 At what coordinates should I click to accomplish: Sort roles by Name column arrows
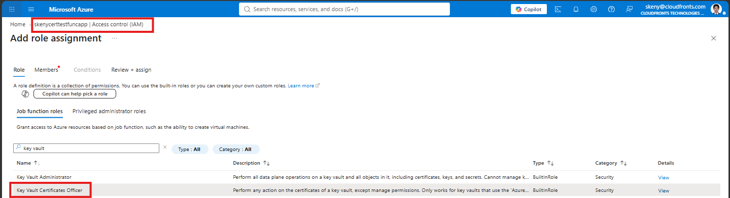[x=37, y=163]
